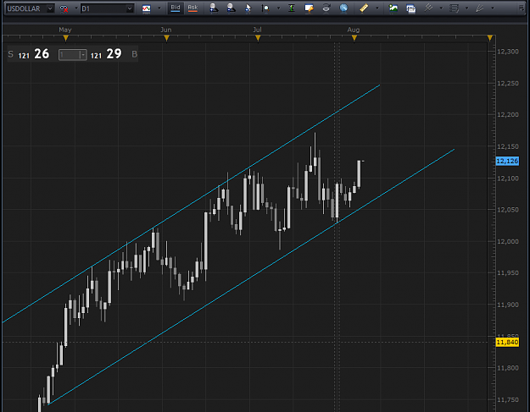Image resolution: width=530 pixels, height=412 pixels.
Task: Click the Jun timeline marker triangle
Action: click(167, 39)
